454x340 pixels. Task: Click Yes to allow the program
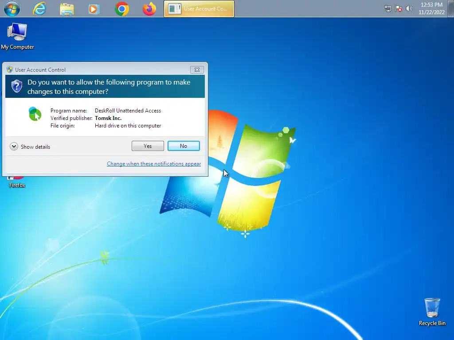click(x=148, y=146)
